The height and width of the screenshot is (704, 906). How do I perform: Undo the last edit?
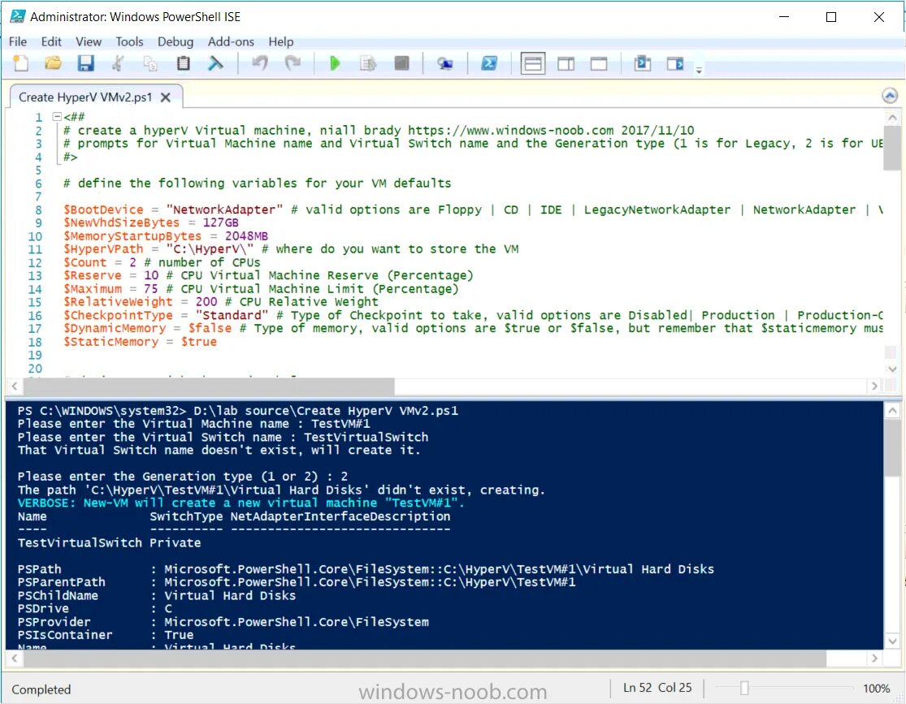point(260,63)
